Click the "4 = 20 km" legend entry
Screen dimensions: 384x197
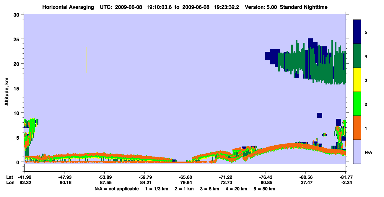(x=236, y=189)
